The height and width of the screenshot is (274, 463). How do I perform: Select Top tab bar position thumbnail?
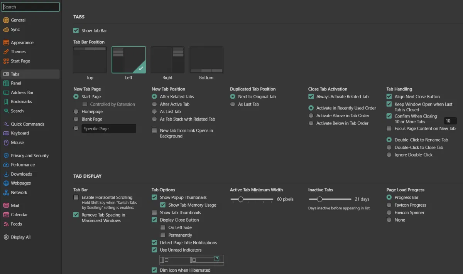click(x=90, y=60)
